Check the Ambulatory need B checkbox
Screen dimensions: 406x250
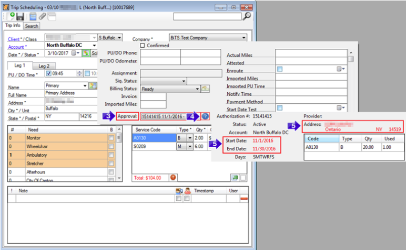111,155
